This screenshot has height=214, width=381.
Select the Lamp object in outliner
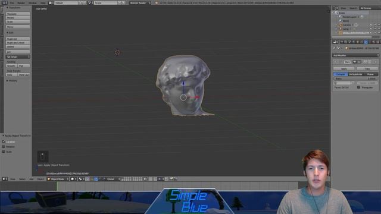coord(345,29)
